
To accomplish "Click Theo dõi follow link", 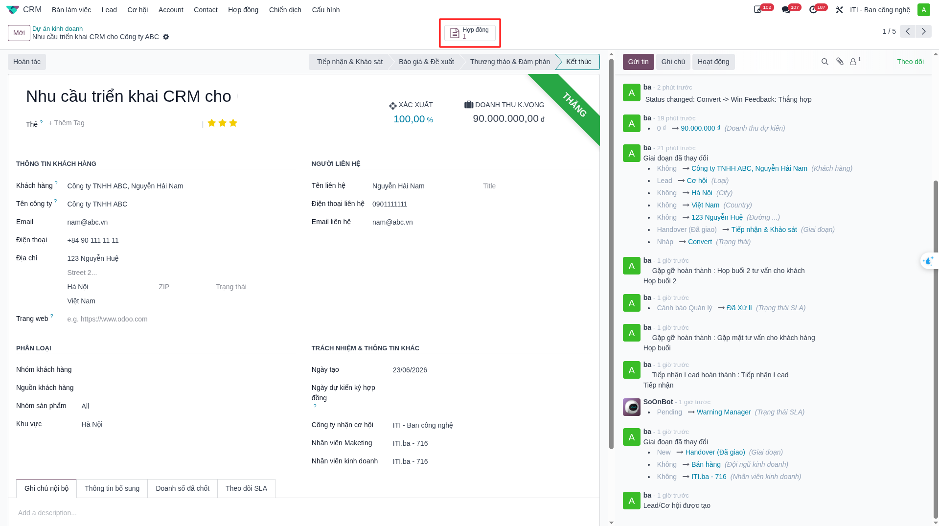I will [x=910, y=62].
